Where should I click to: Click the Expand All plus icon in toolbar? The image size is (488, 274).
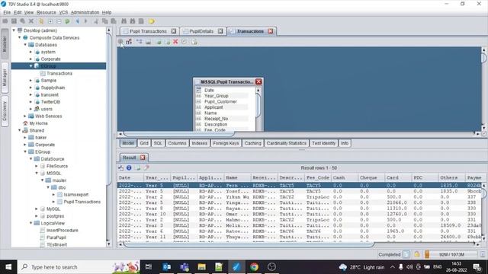(50, 21)
